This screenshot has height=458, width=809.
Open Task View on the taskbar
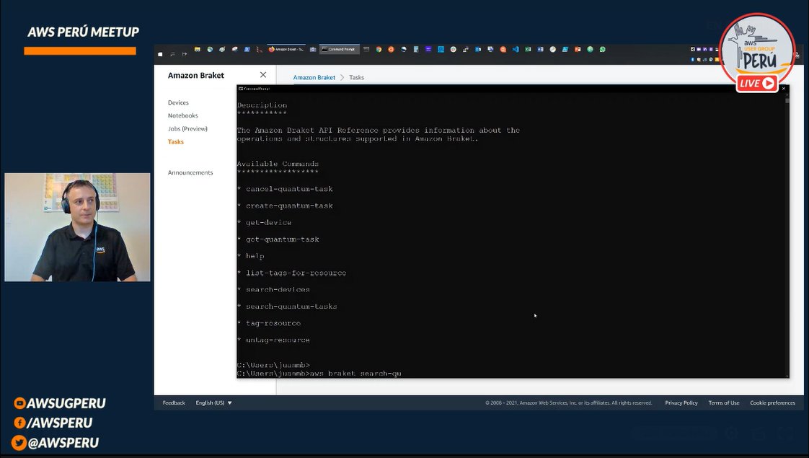coord(184,53)
